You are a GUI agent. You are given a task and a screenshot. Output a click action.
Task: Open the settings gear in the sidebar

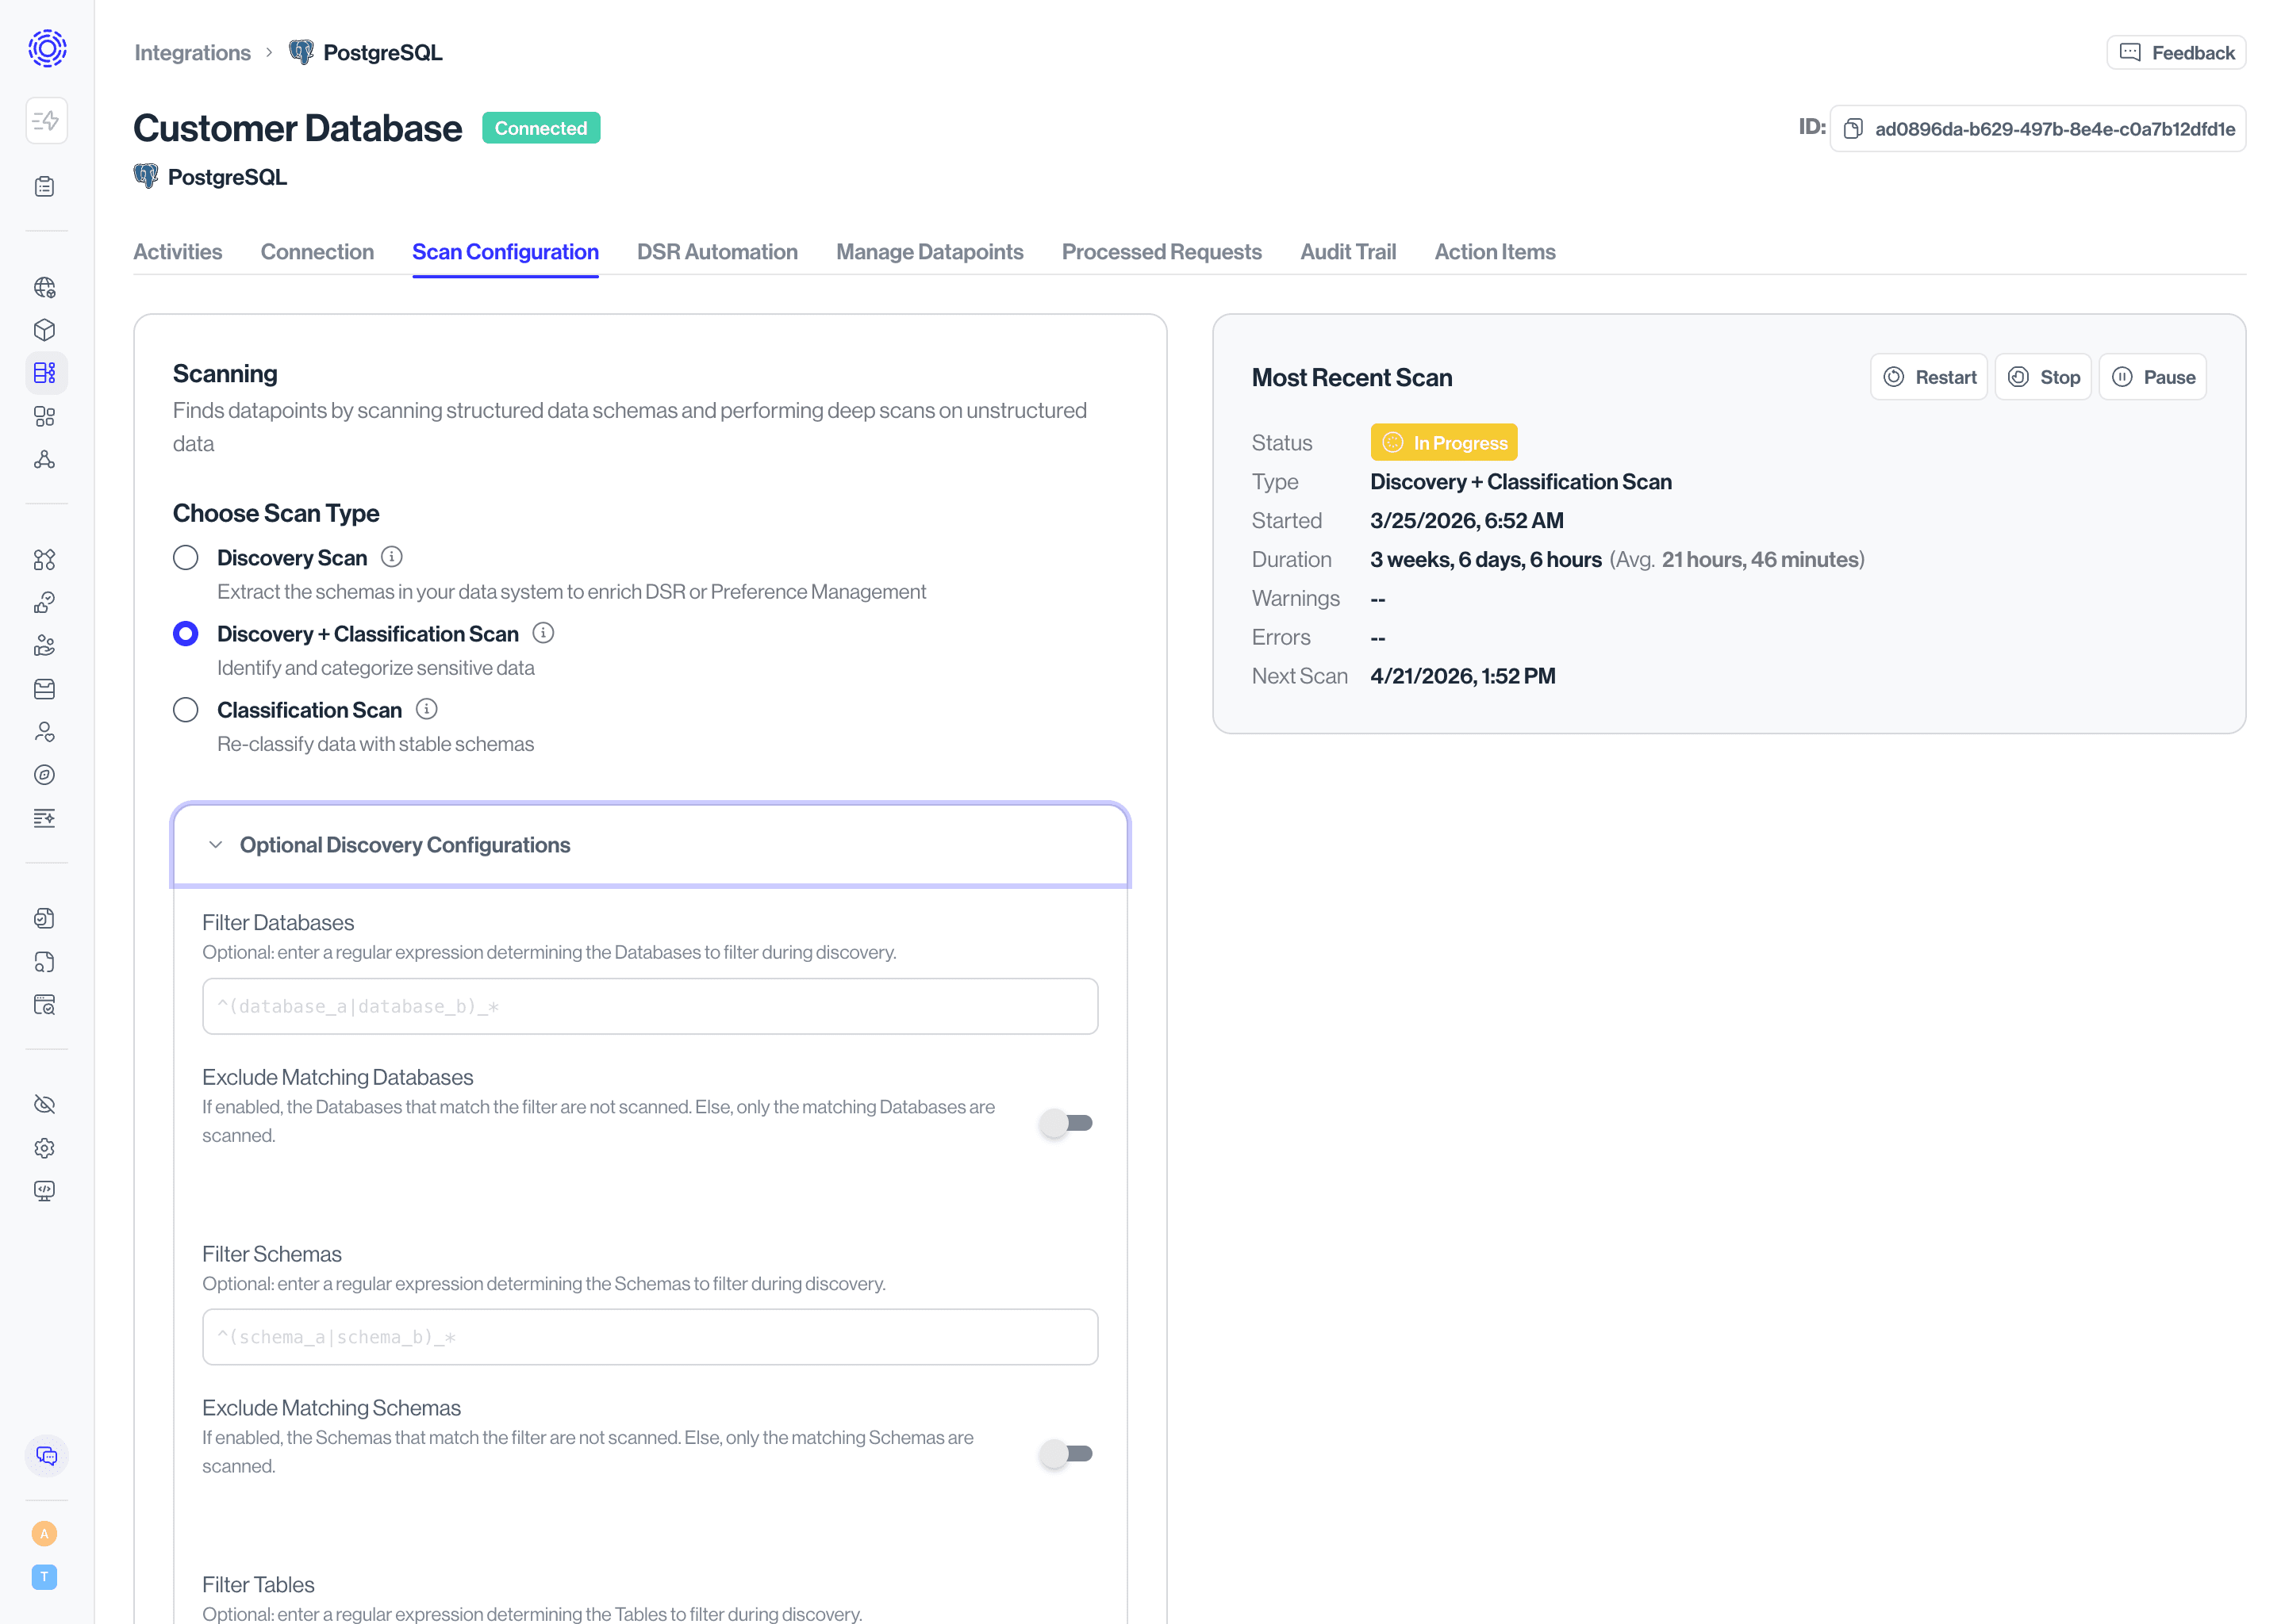pos(45,1148)
